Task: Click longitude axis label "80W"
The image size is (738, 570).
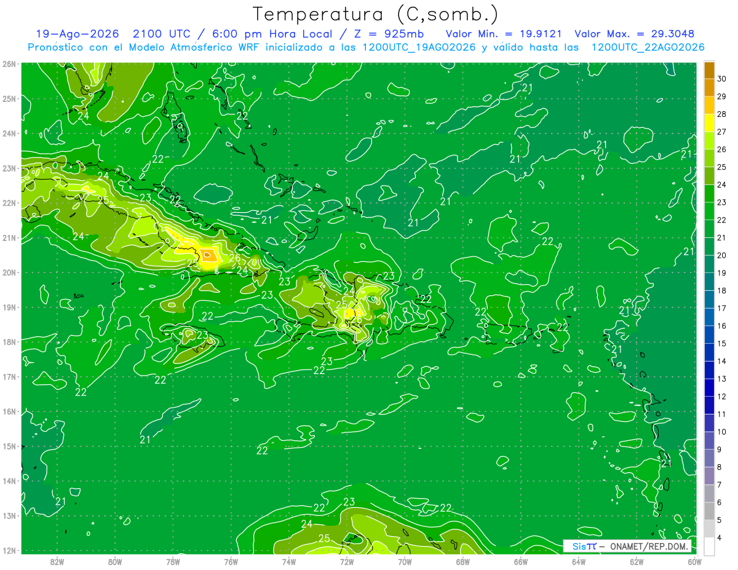Action: point(115,561)
